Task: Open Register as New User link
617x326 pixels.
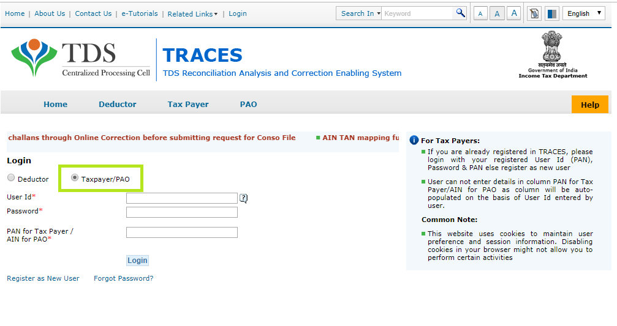Action: click(x=43, y=278)
